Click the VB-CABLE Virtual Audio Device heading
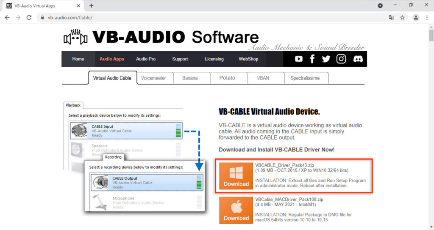The height and width of the screenshot is (230, 434). [269, 112]
